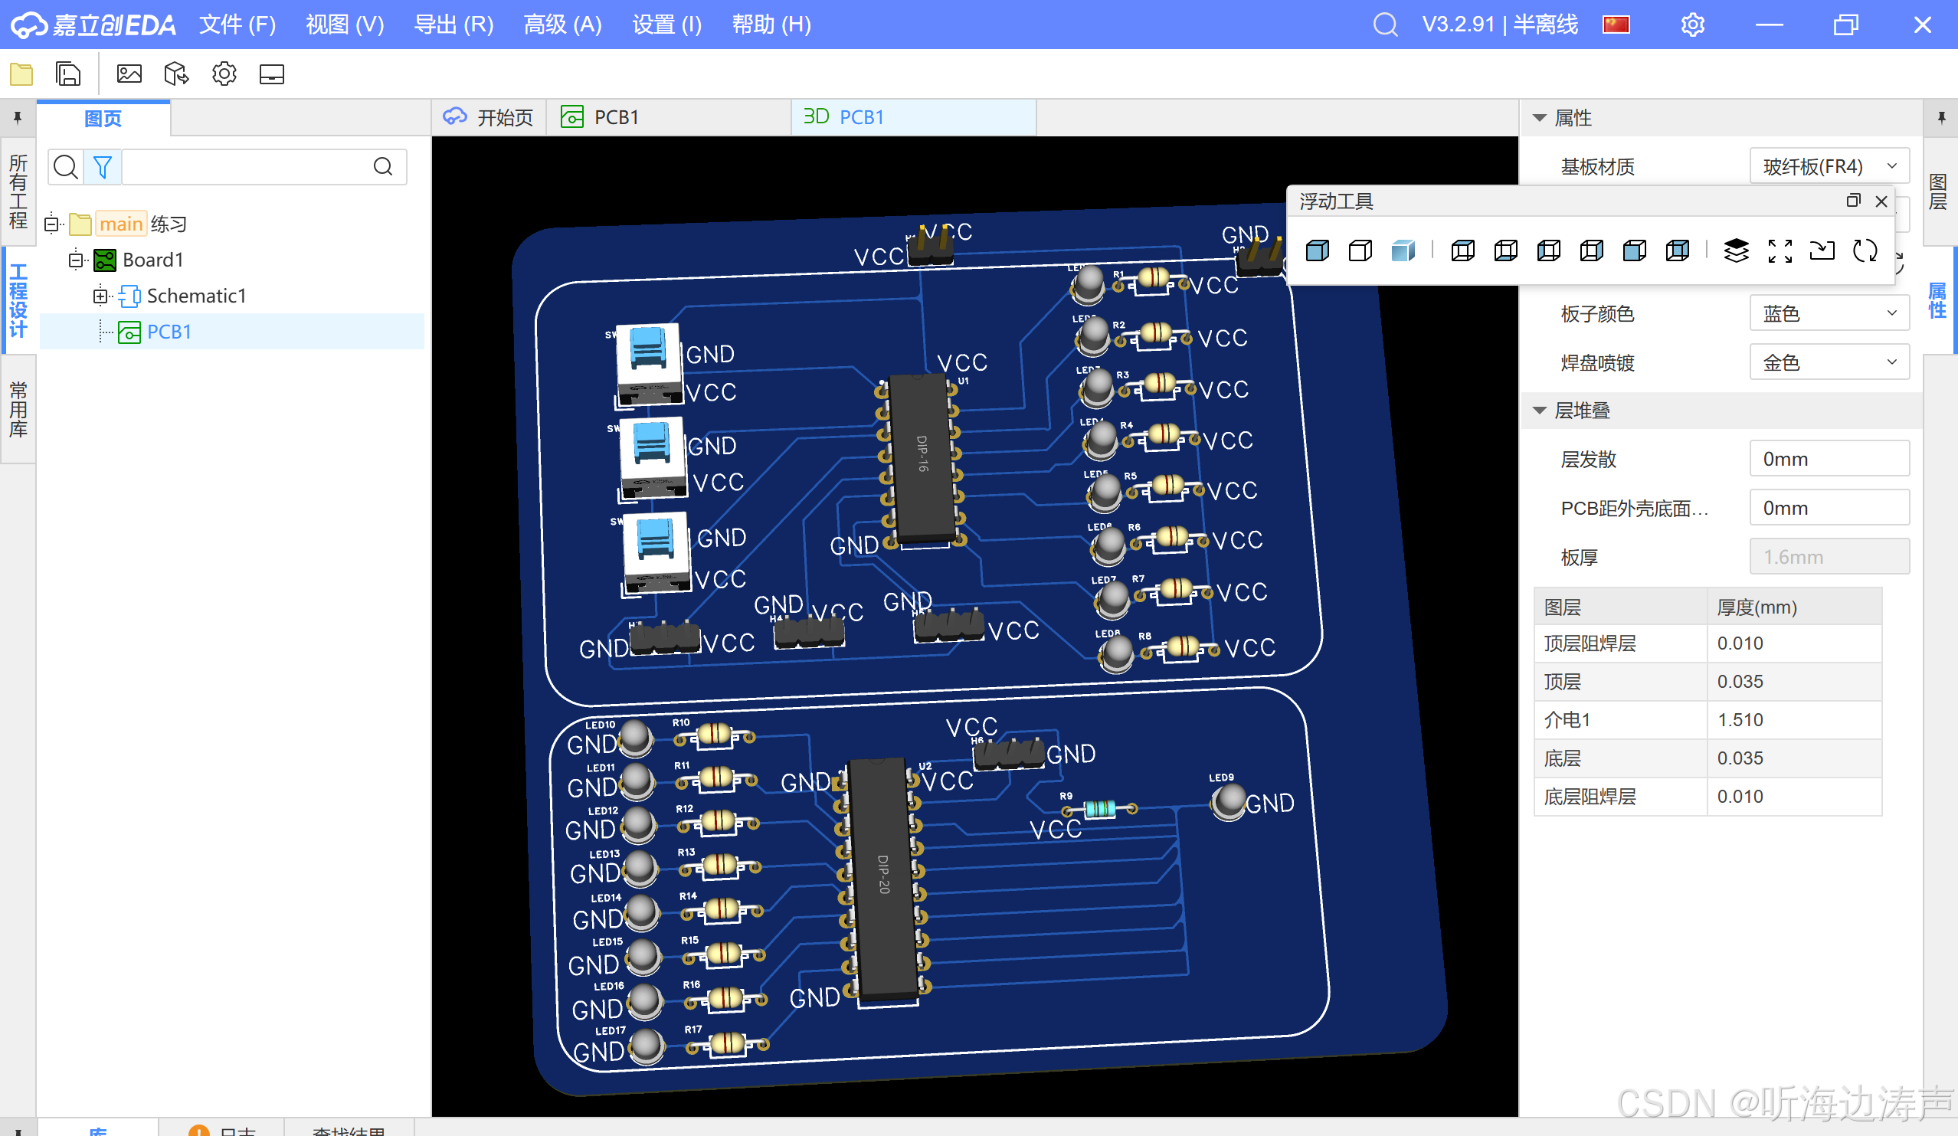Screen dimensions: 1958x1136
Task: Select the 3D PCB1 tab
Action: click(914, 118)
